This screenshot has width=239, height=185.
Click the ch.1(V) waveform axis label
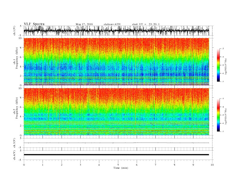(14, 31)
